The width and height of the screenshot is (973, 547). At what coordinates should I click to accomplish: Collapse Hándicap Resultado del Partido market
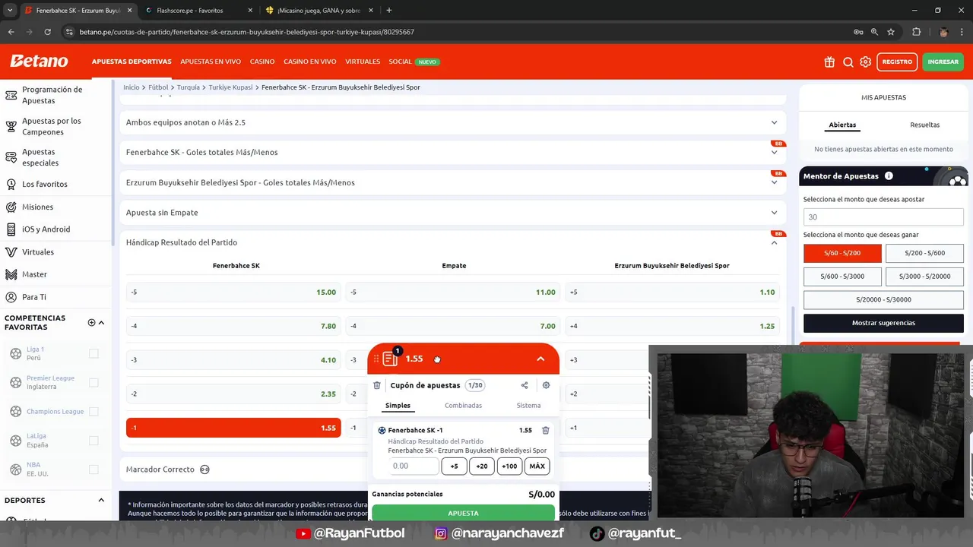(x=774, y=242)
